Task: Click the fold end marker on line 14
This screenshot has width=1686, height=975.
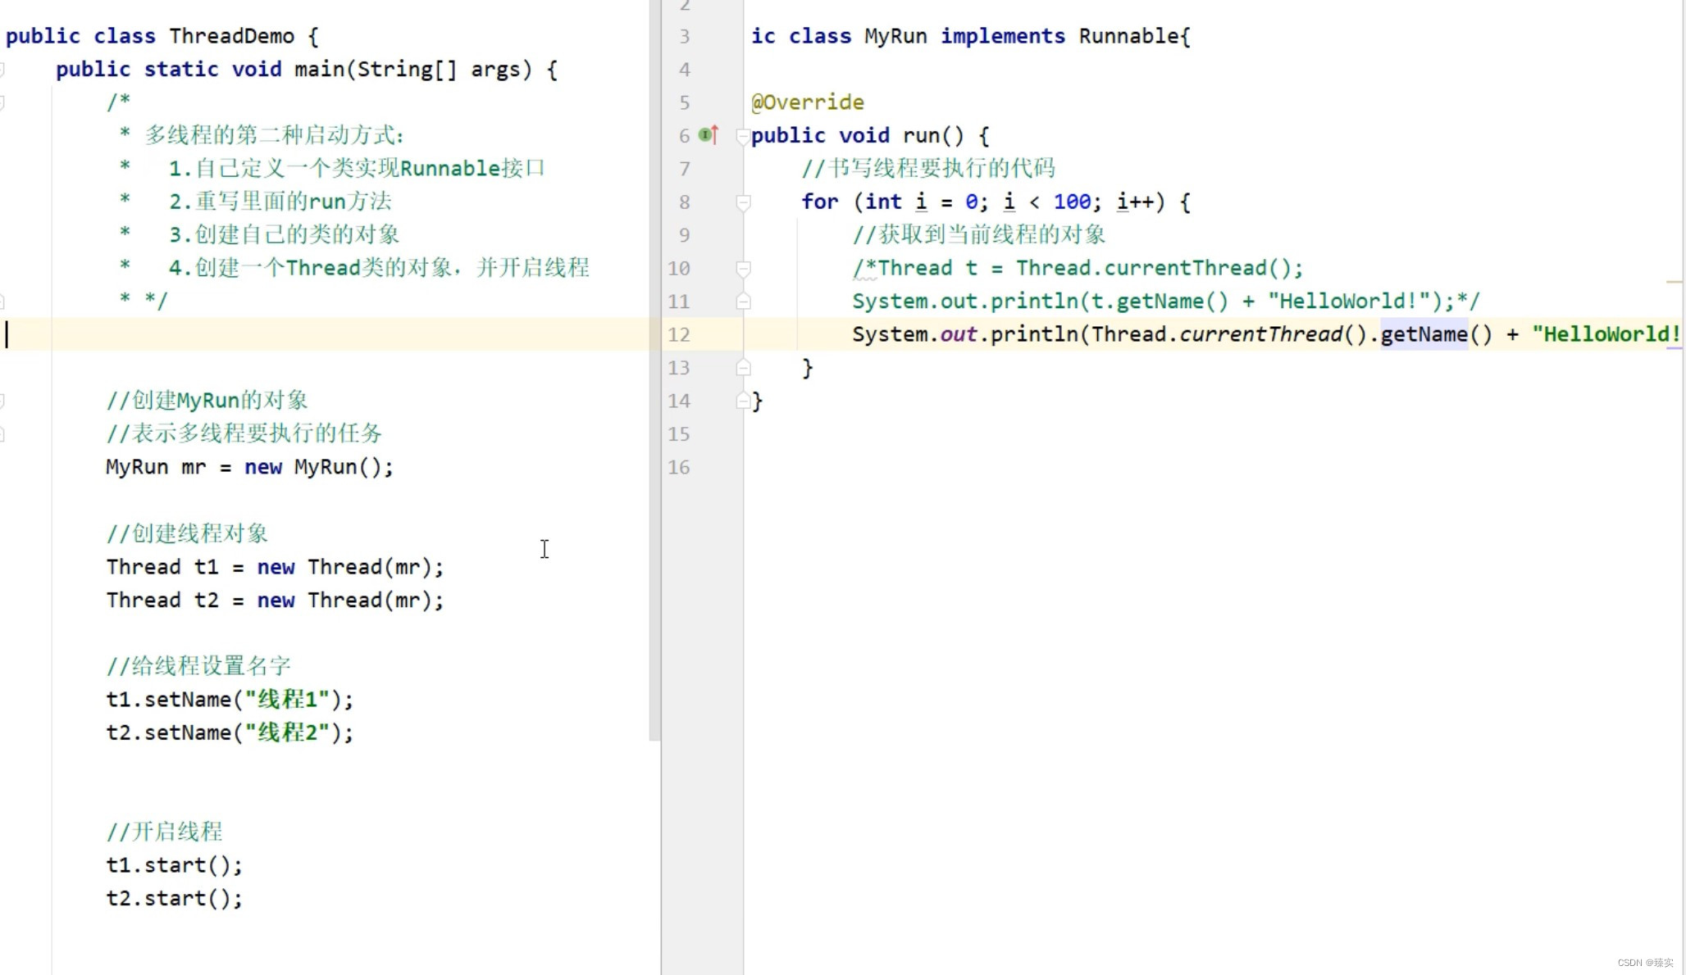Action: pos(743,401)
